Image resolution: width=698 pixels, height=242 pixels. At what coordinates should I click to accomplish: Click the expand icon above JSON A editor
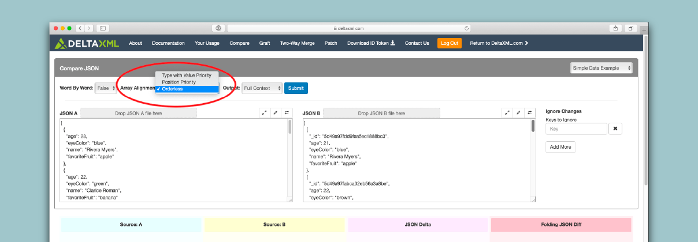pyautogui.click(x=264, y=113)
